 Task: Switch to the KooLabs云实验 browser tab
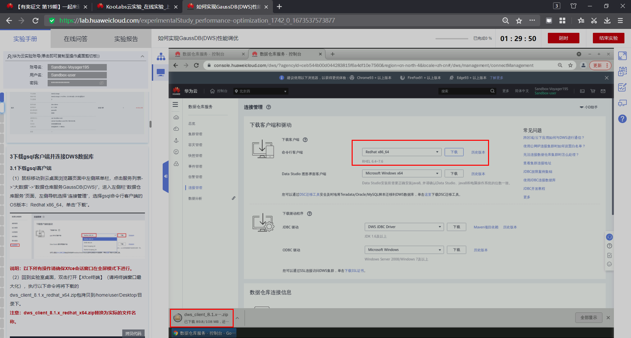[x=137, y=7]
